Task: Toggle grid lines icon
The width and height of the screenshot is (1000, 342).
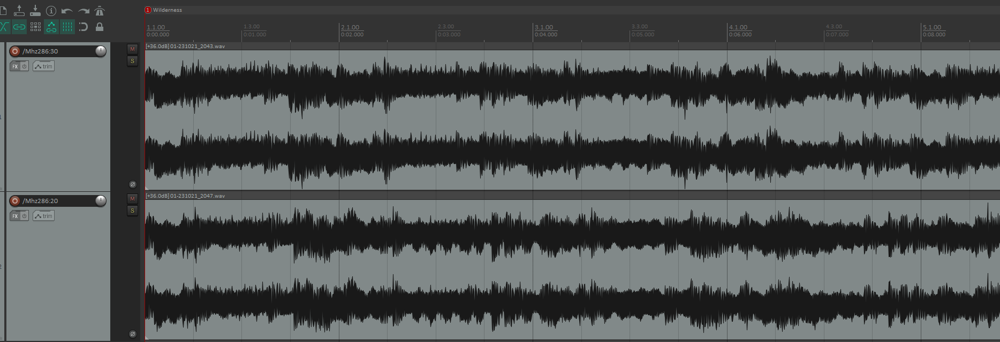Action: 67,27
